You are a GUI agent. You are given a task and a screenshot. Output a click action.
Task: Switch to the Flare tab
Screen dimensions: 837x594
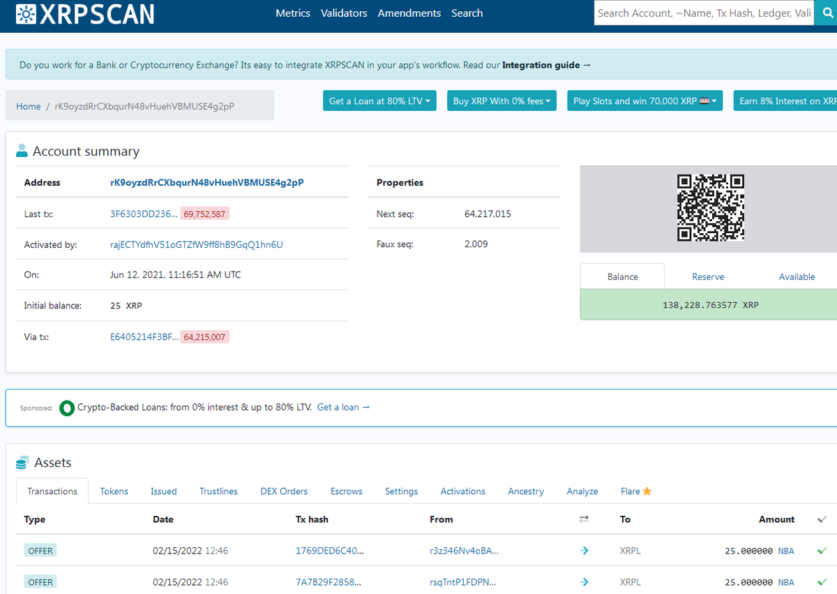[636, 491]
